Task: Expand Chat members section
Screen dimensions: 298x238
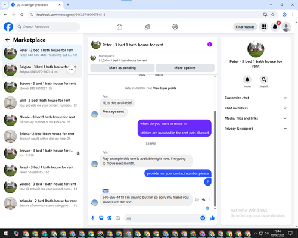Action: click(x=256, y=108)
